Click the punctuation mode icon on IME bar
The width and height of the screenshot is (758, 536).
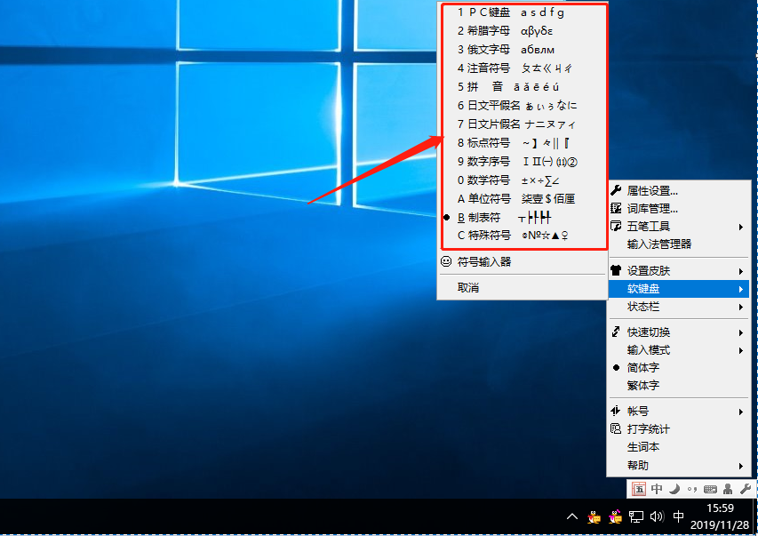pos(692,489)
